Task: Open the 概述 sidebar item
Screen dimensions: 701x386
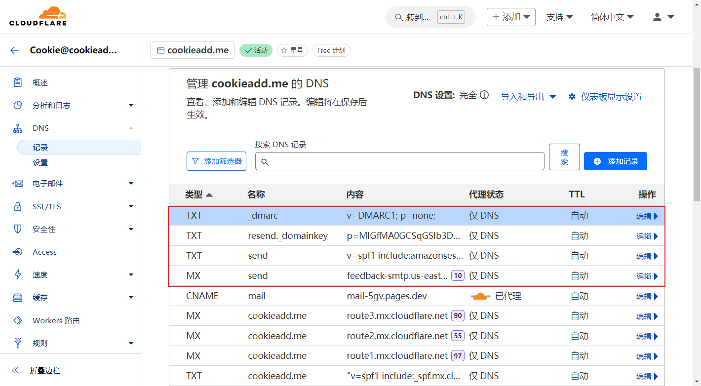Action: pos(40,83)
